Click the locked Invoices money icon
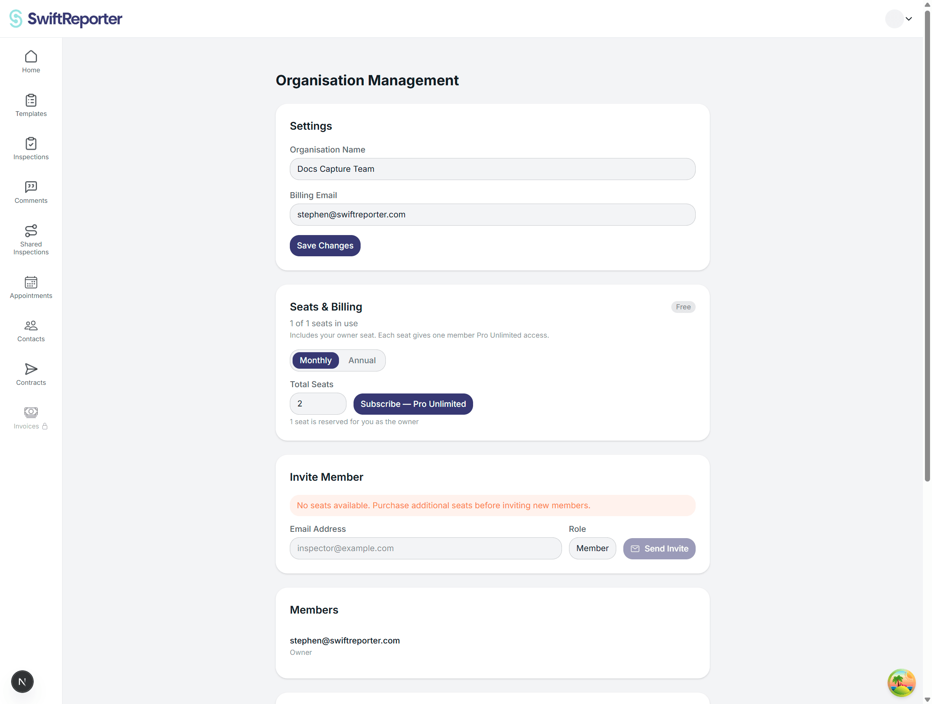The image size is (932, 704). click(x=31, y=412)
